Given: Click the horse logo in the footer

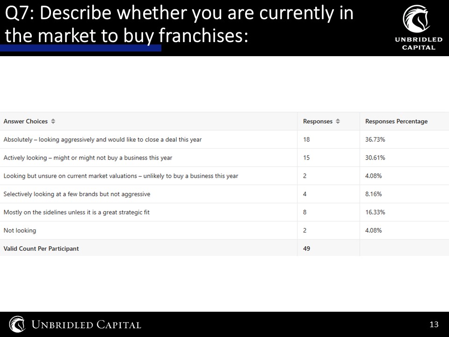Looking at the screenshot, I should click(x=17, y=324).
